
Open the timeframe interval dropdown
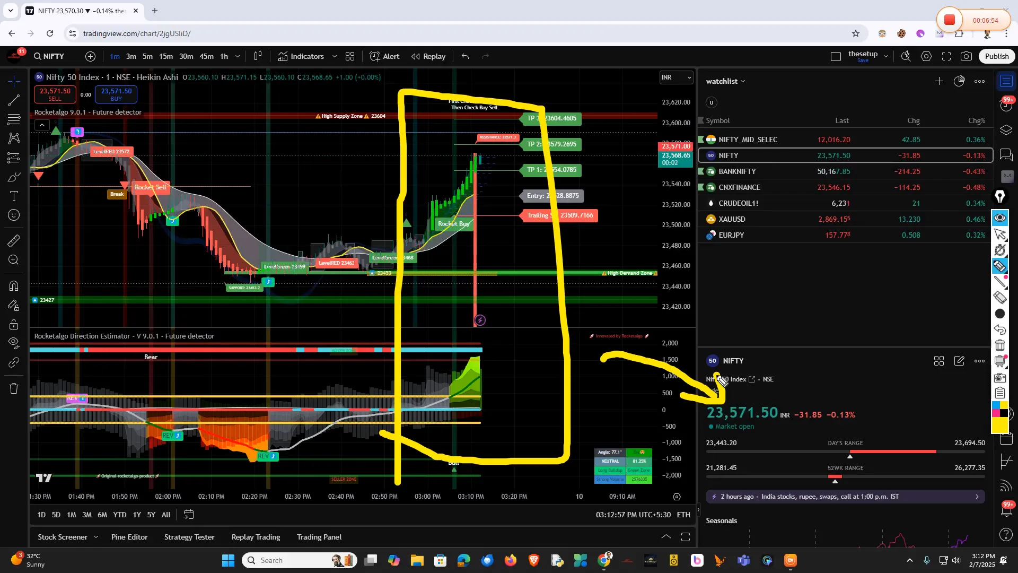click(x=238, y=56)
